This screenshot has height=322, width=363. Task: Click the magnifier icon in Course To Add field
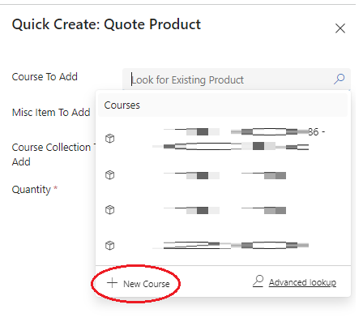[x=340, y=79]
